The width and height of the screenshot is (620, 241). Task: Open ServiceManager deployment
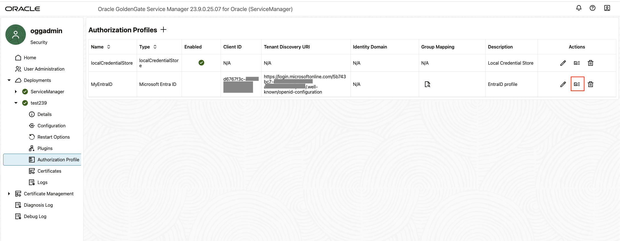pyautogui.click(x=47, y=92)
